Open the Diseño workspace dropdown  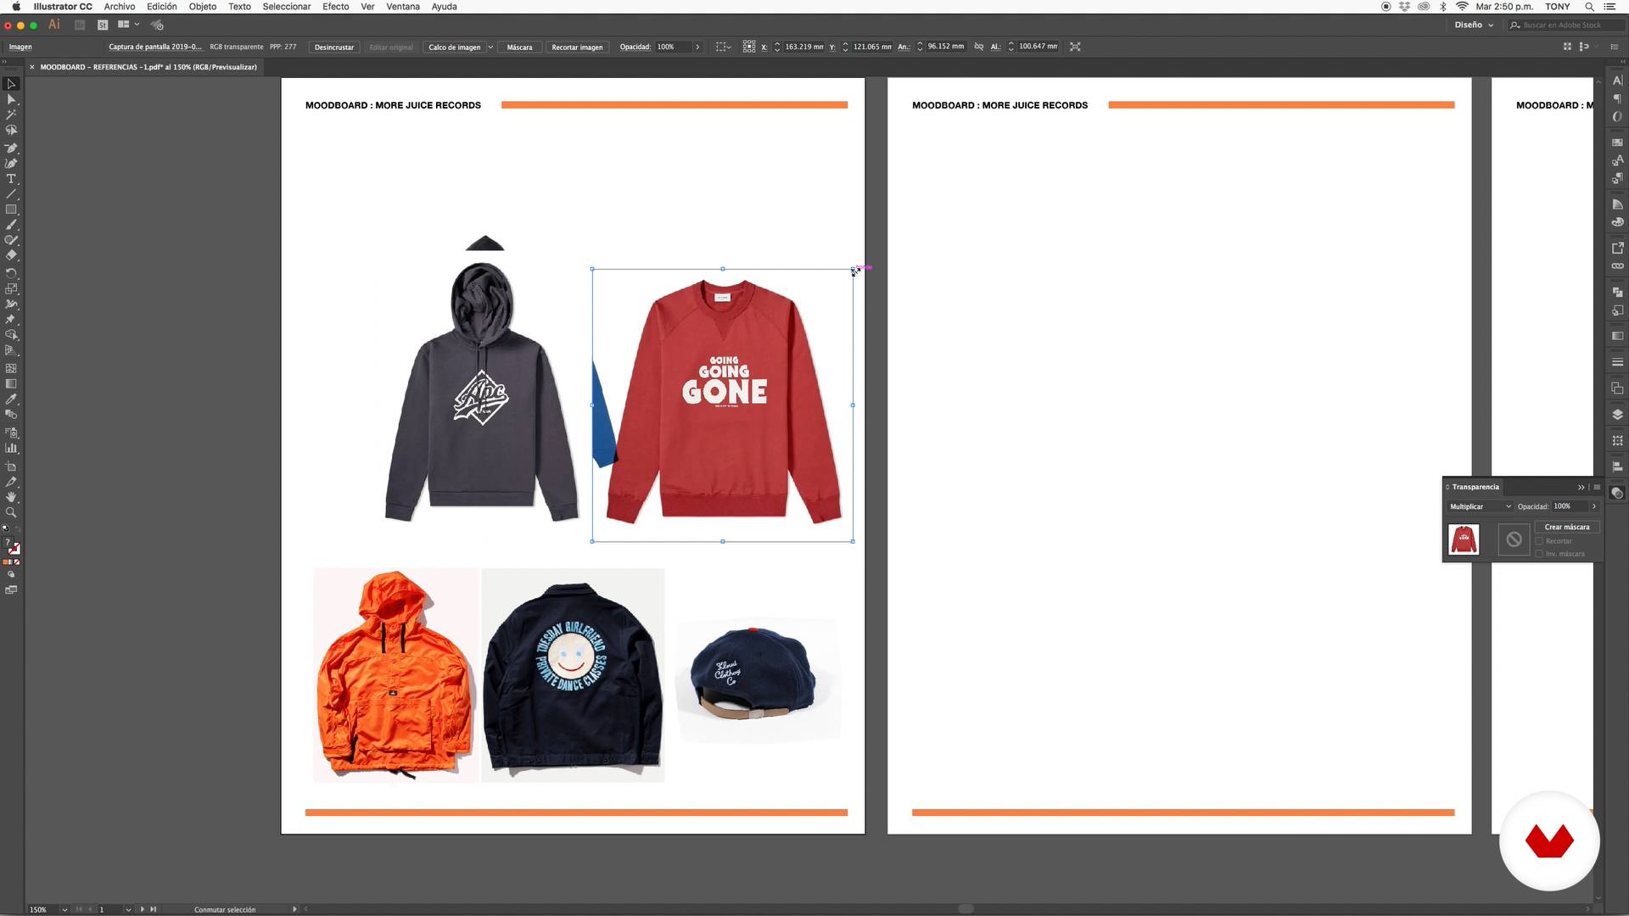coord(1474,25)
